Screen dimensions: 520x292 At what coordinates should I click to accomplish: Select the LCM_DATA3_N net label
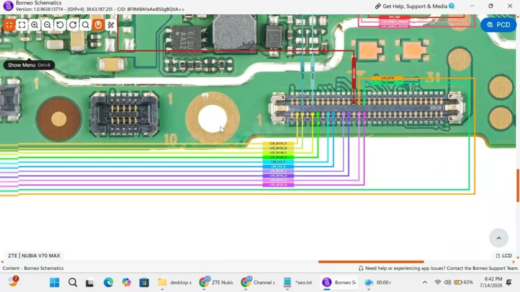[278, 149]
